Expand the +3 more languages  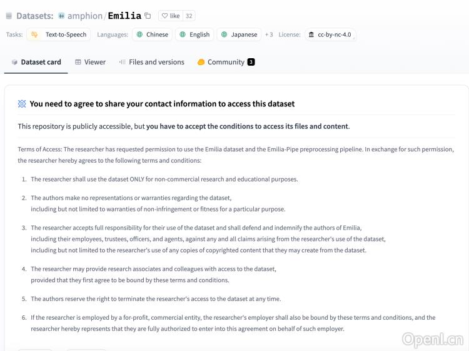(x=269, y=34)
